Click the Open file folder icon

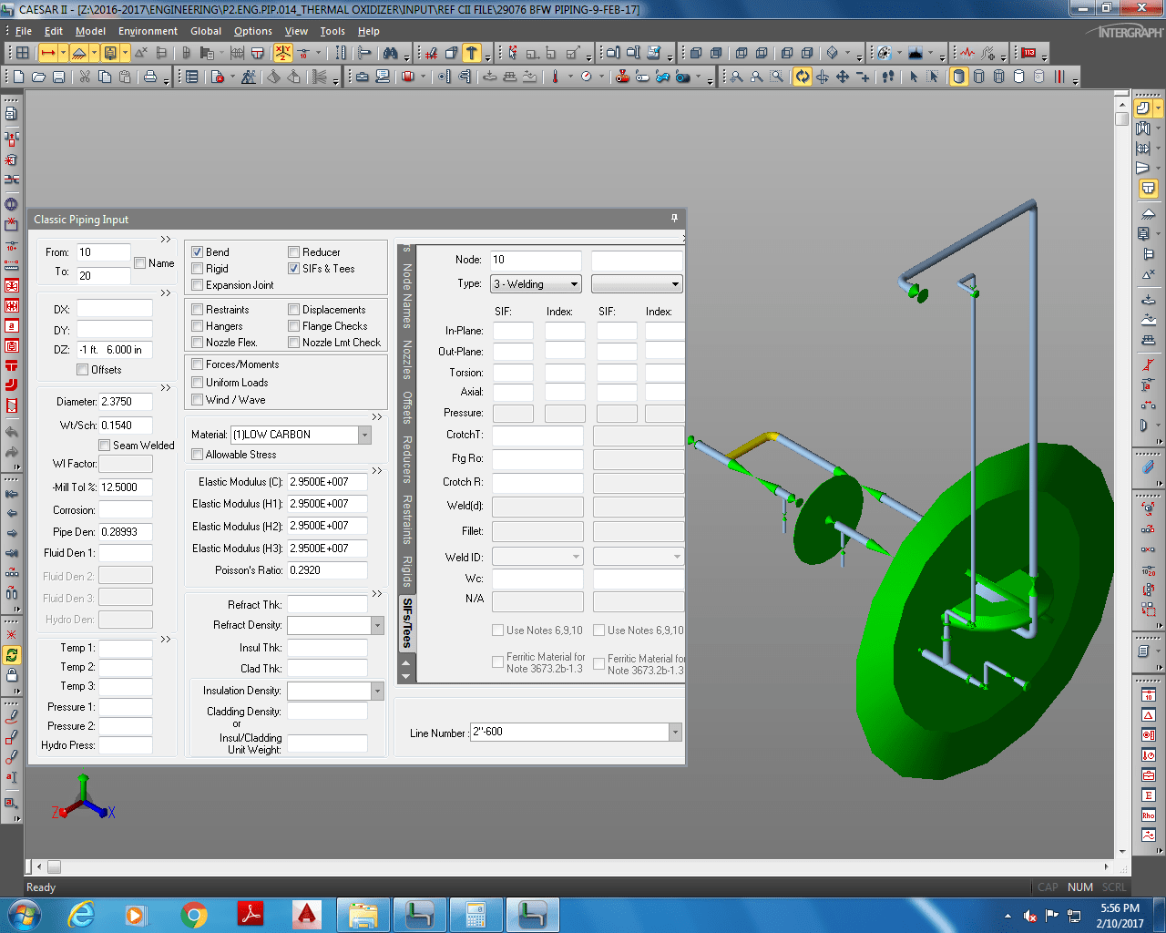tap(38, 77)
